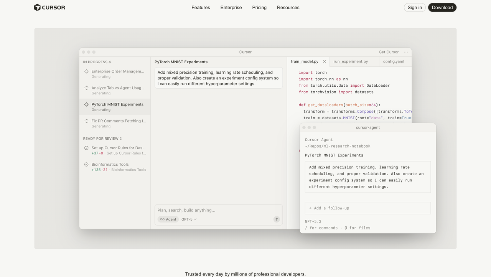This screenshot has height=277, width=491.
Task: Open the Analyze Tab vs Agent Usage task
Action: 115,90
